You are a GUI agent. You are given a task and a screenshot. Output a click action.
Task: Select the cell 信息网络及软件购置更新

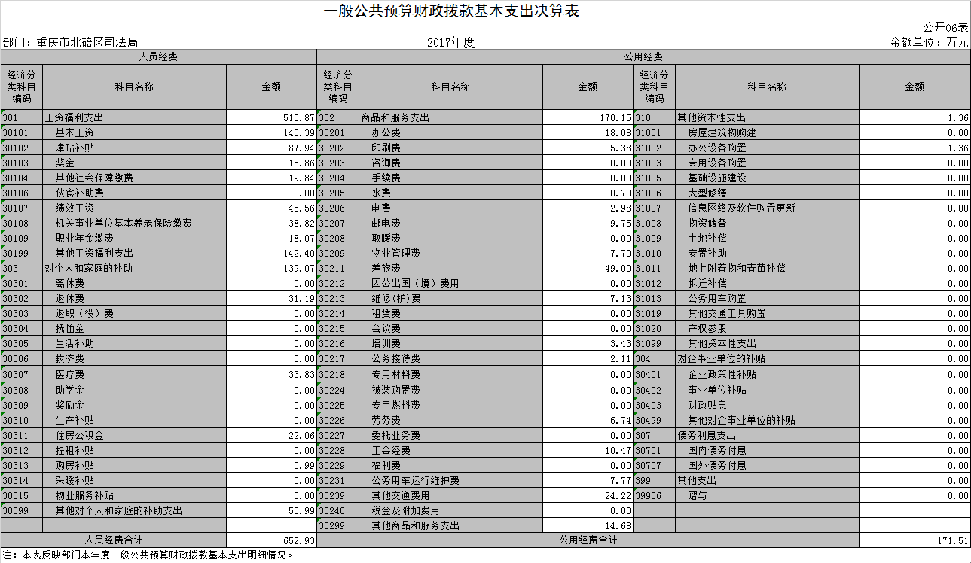tap(767, 208)
